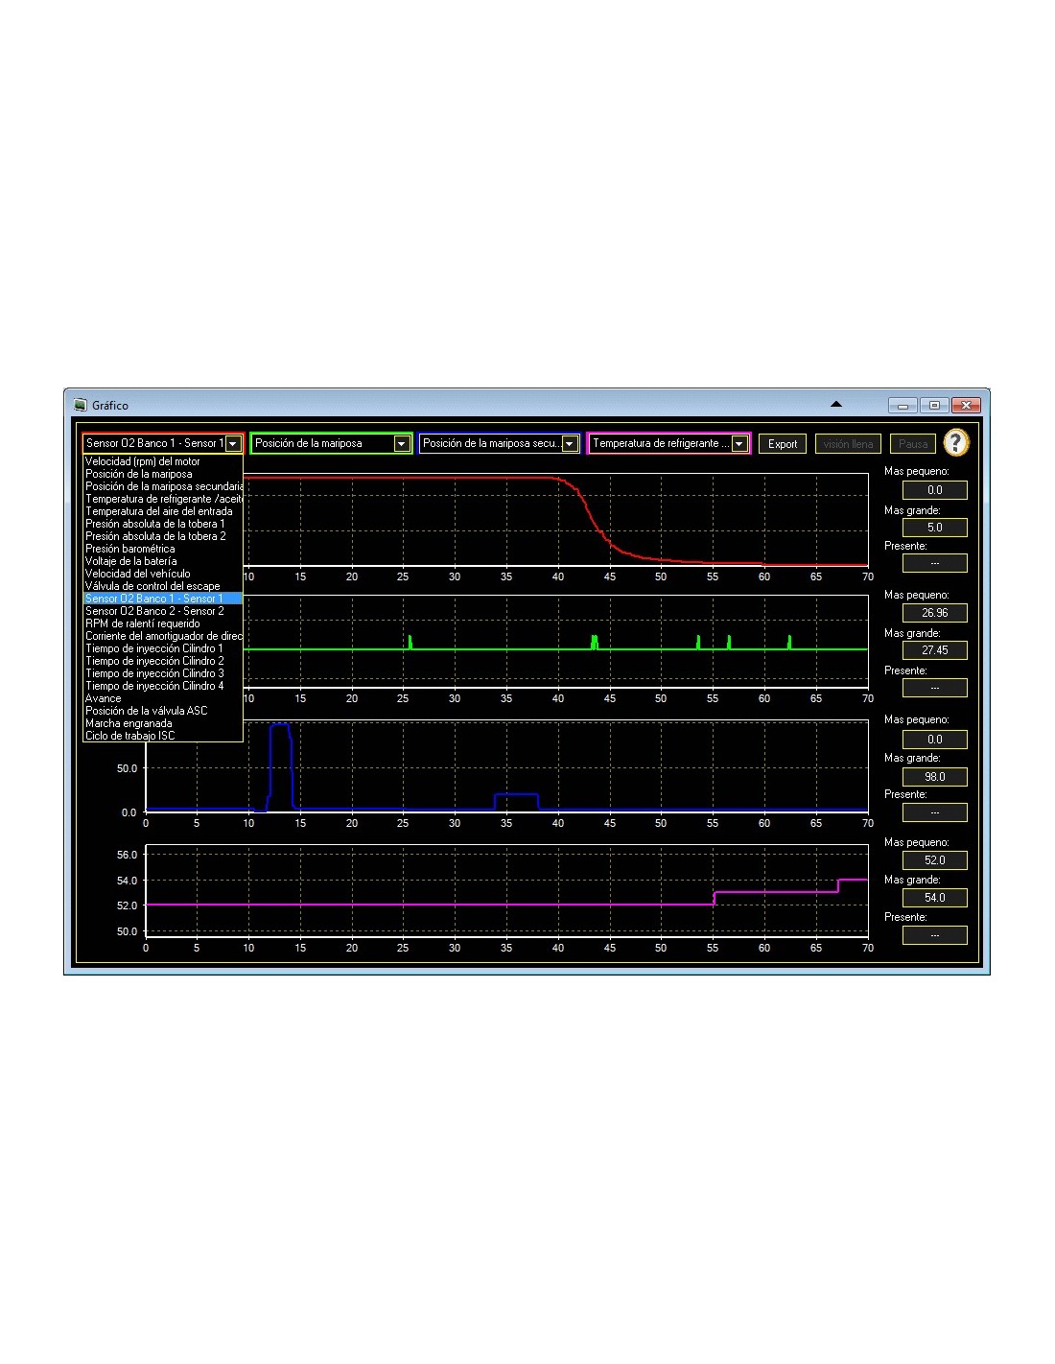The image size is (1055, 1364).
Task: Click the Mas grande field showing 98.0
Action: pyautogui.click(x=934, y=777)
